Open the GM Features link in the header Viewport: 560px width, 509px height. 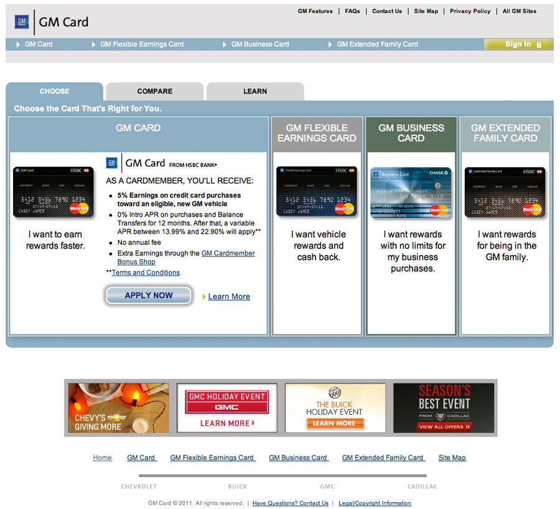[x=315, y=11]
